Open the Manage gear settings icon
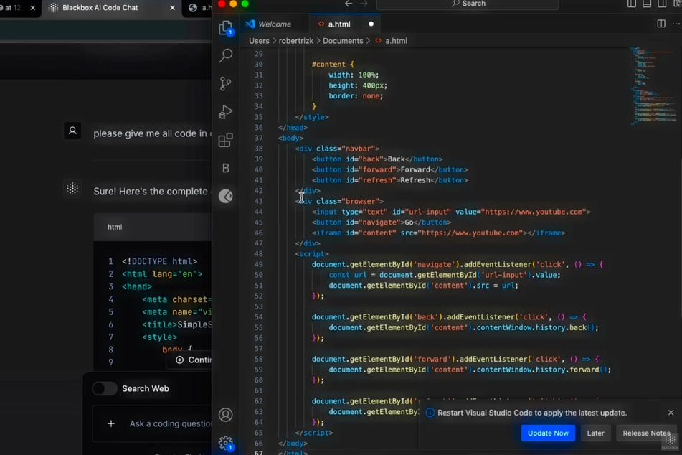Viewport: 682px width, 455px height. point(226,443)
